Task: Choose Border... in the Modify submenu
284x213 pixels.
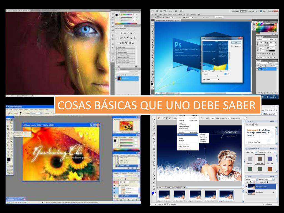Action: click(203, 135)
